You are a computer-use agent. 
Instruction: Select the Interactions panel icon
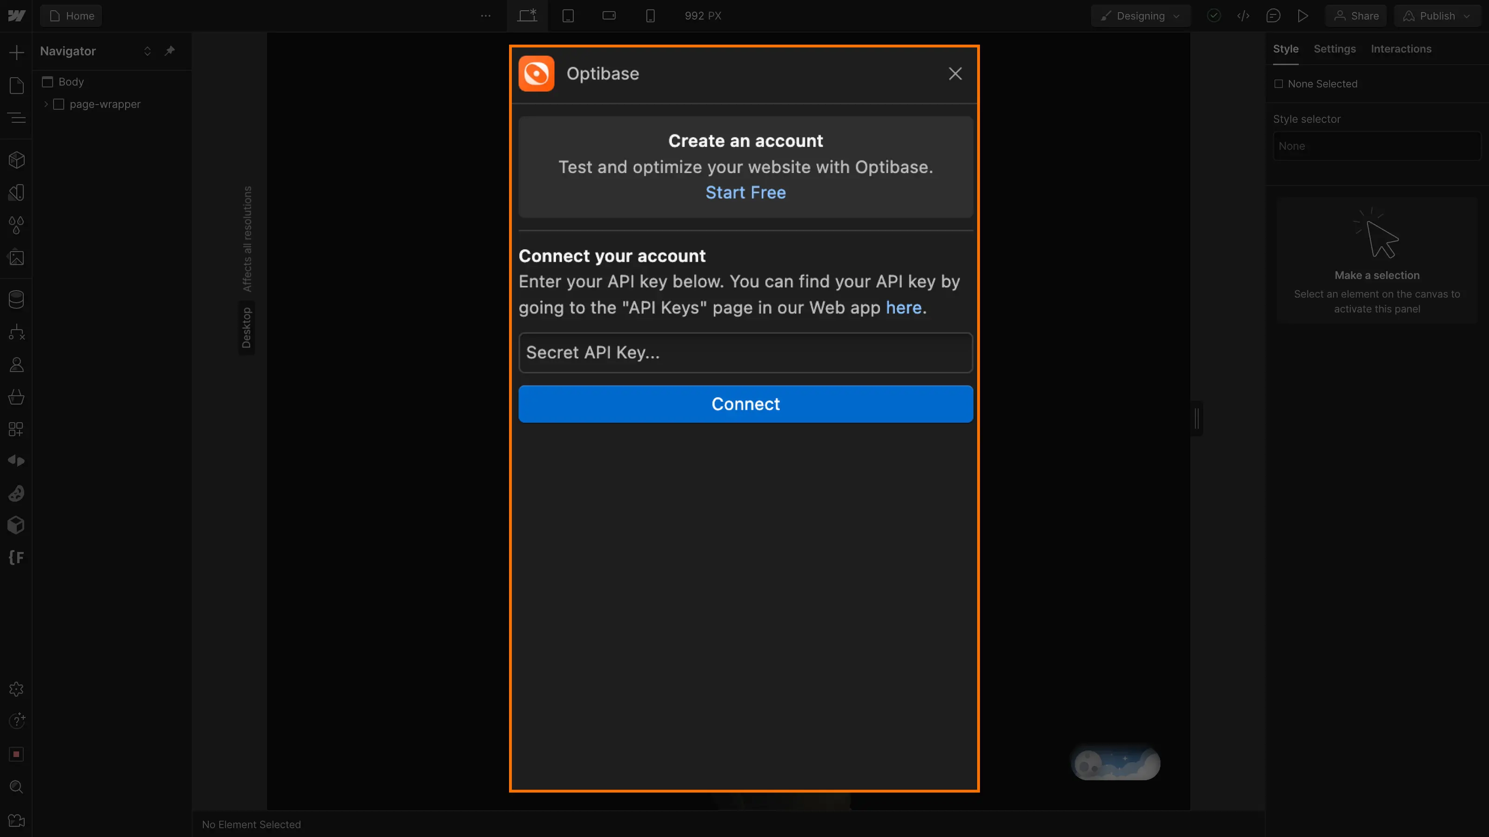point(1401,48)
